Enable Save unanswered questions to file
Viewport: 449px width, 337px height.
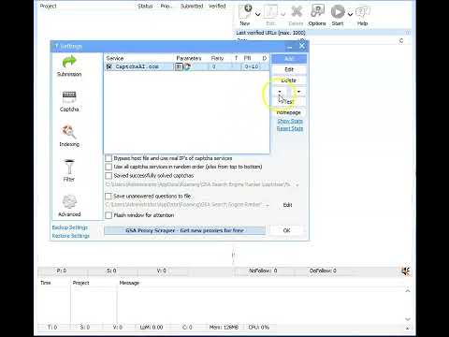[109, 197]
